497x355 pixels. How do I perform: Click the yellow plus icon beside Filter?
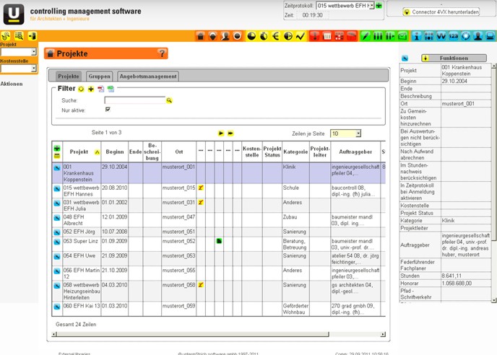click(x=91, y=89)
